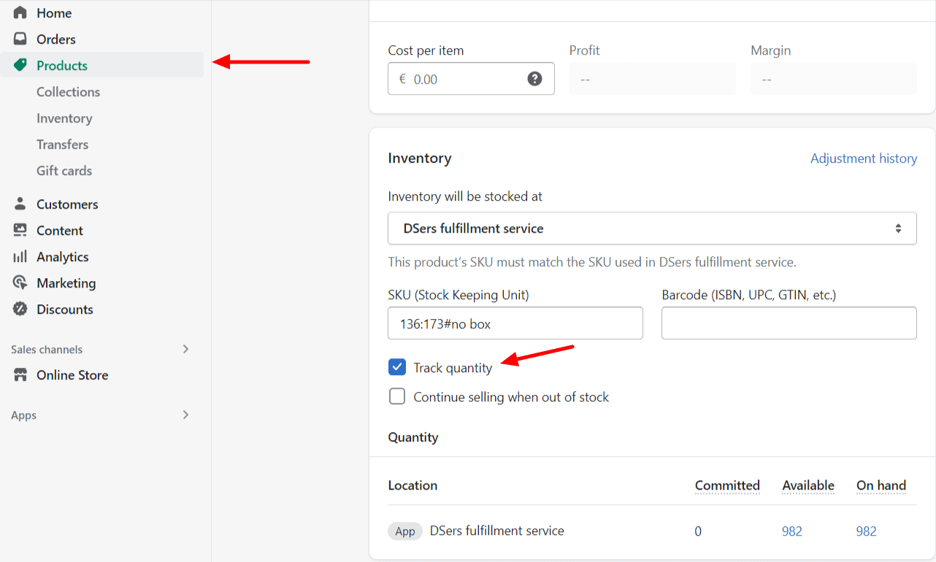This screenshot has height=562, width=936.
Task: Click the Marketing target icon
Action: [20, 283]
